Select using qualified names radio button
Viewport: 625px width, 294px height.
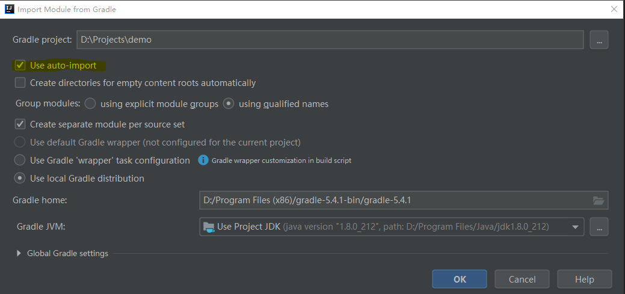click(x=229, y=104)
